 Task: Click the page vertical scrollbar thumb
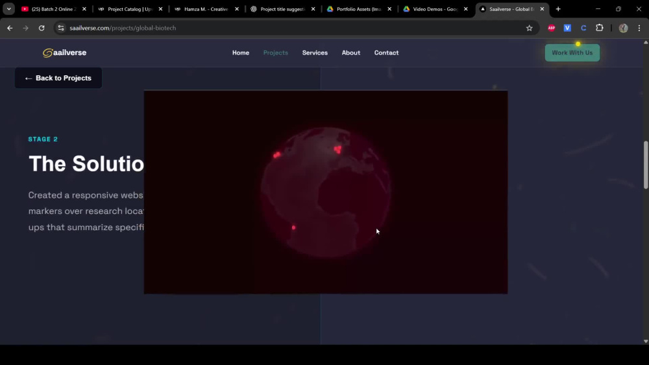pos(646,165)
